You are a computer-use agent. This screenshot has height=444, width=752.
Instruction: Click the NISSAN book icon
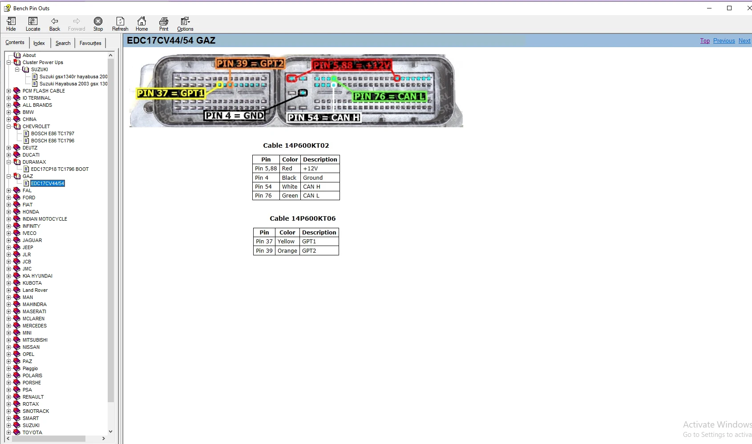pyautogui.click(x=17, y=347)
